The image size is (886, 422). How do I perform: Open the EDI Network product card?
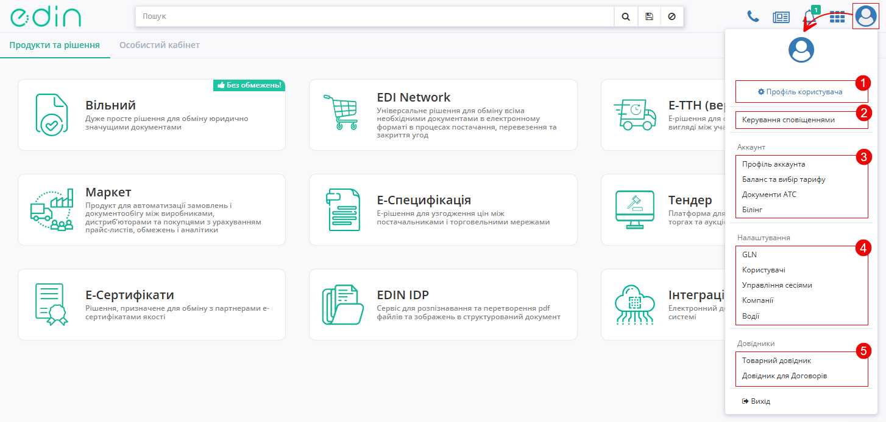pyautogui.click(x=443, y=115)
